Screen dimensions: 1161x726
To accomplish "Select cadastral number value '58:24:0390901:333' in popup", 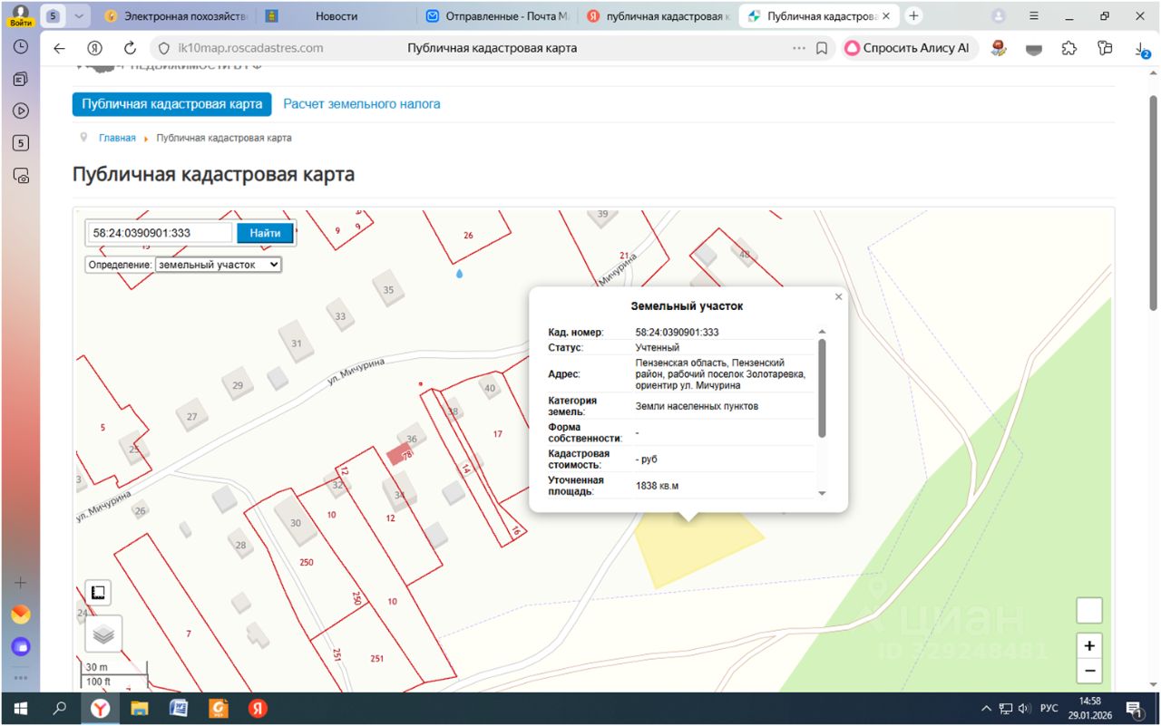I will pyautogui.click(x=677, y=333).
